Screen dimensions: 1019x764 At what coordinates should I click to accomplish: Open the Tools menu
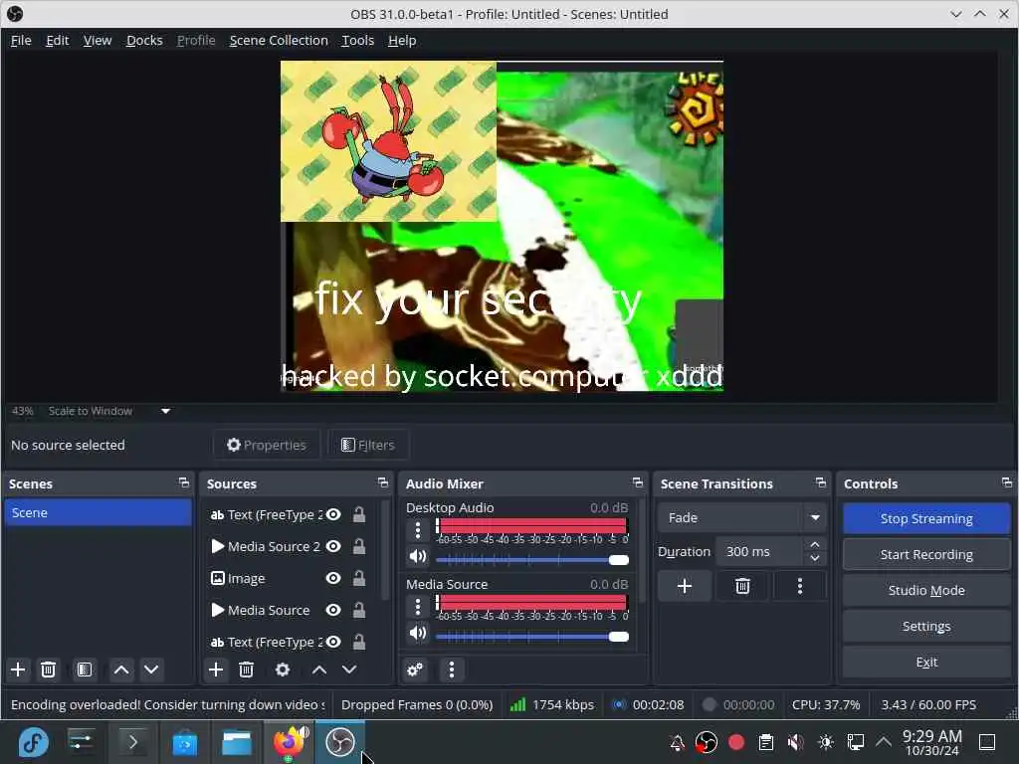coord(357,40)
